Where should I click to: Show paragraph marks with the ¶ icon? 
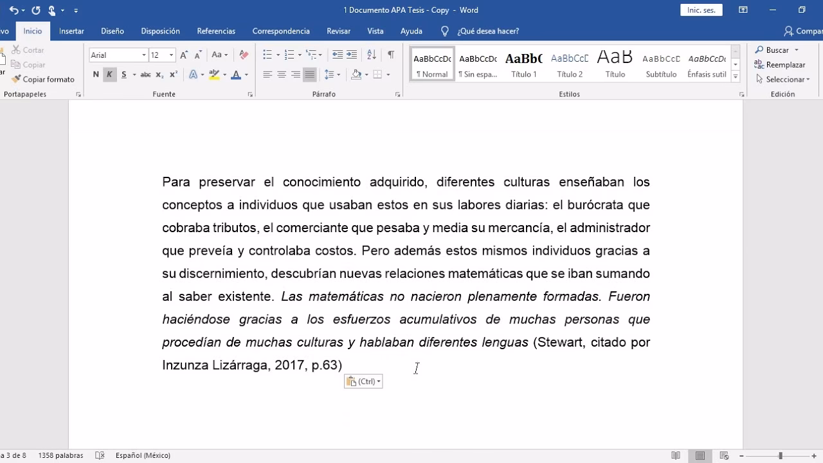390,55
